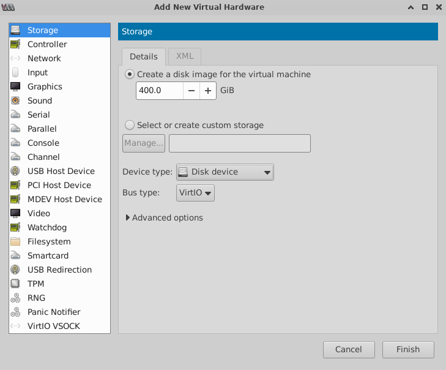
Task: Open the Bus type VirtIO dropdown
Action: (195, 193)
